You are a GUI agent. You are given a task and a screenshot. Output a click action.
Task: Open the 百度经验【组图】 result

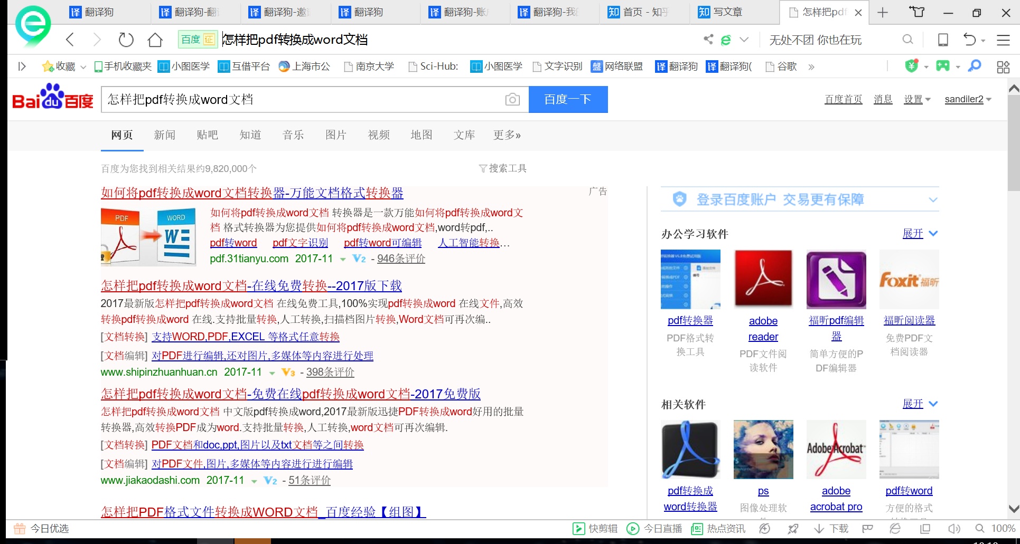pos(263,512)
